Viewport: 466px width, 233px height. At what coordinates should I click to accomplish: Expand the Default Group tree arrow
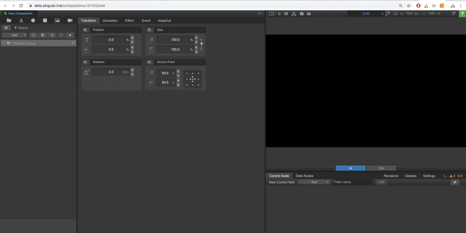4,43
